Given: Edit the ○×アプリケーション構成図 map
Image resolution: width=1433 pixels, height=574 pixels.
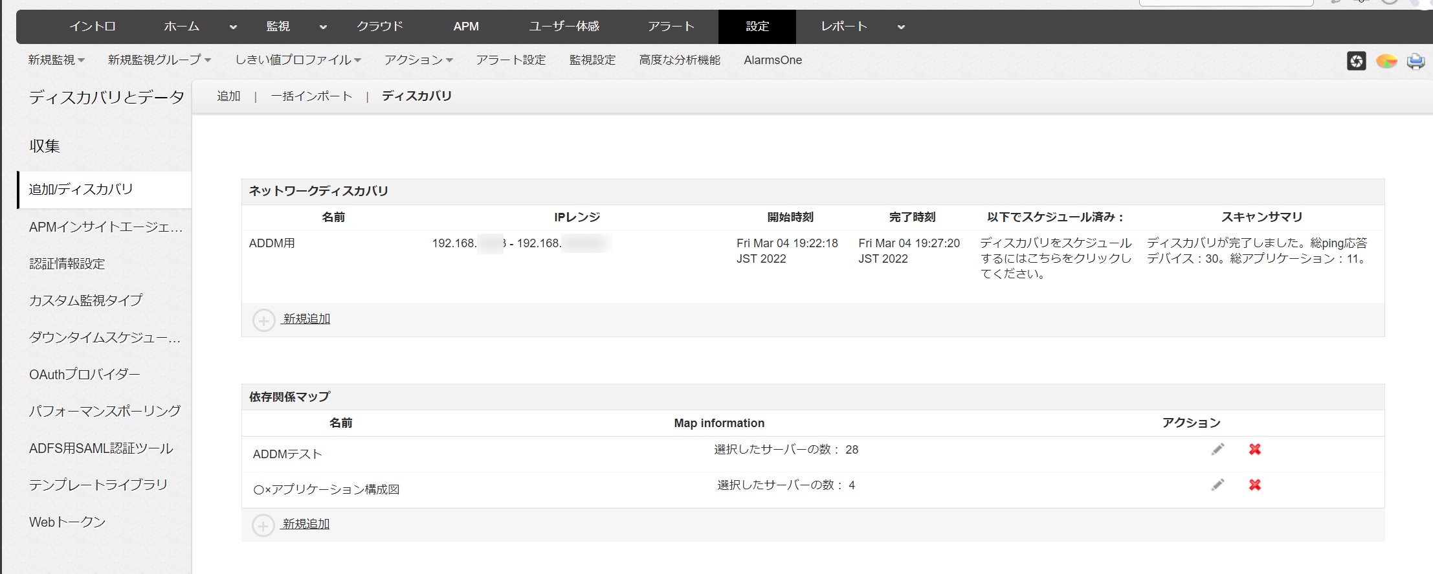Looking at the screenshot, I should click(x=1217, y=485).
